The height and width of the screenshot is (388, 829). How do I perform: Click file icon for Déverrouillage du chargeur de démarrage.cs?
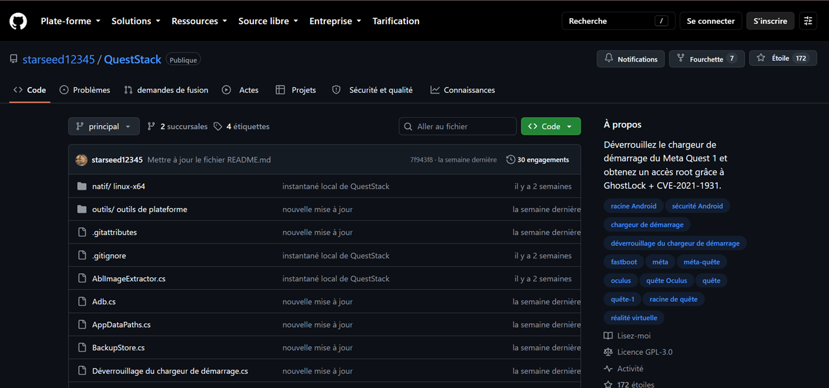(82, 371)
